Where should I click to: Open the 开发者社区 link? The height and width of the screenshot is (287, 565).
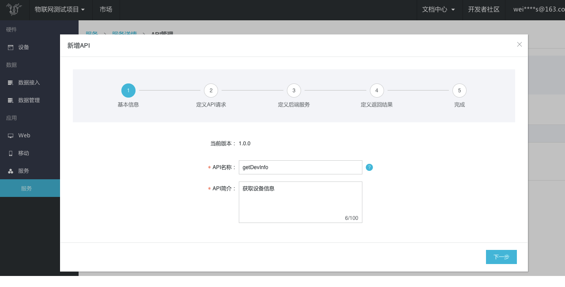point(484,10)
